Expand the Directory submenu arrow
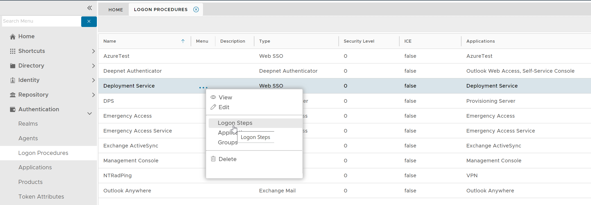 93,66
